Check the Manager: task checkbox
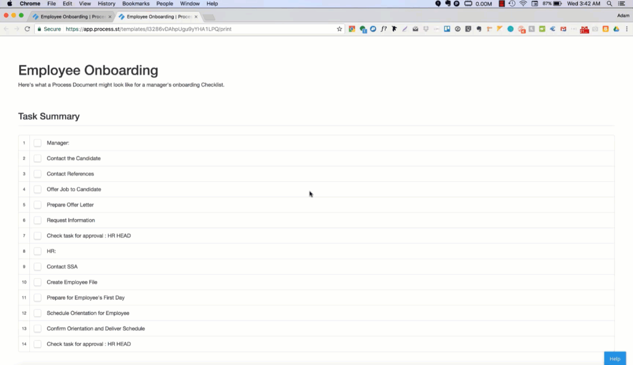The height and width of the screenshot is (365, 633). coord(38,143)
